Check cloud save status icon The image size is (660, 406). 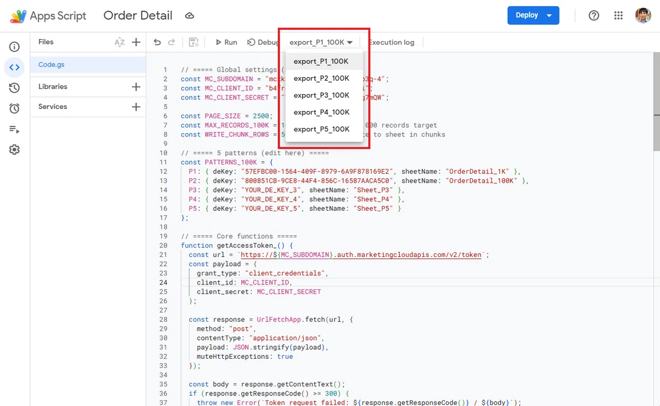tap(190, 16)
